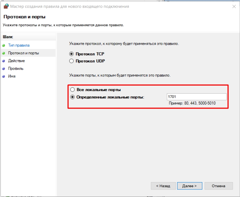This screenshot has width=240, height=197.
Task: Select the Имя step in sidebar
Action: tap(12, 76)
